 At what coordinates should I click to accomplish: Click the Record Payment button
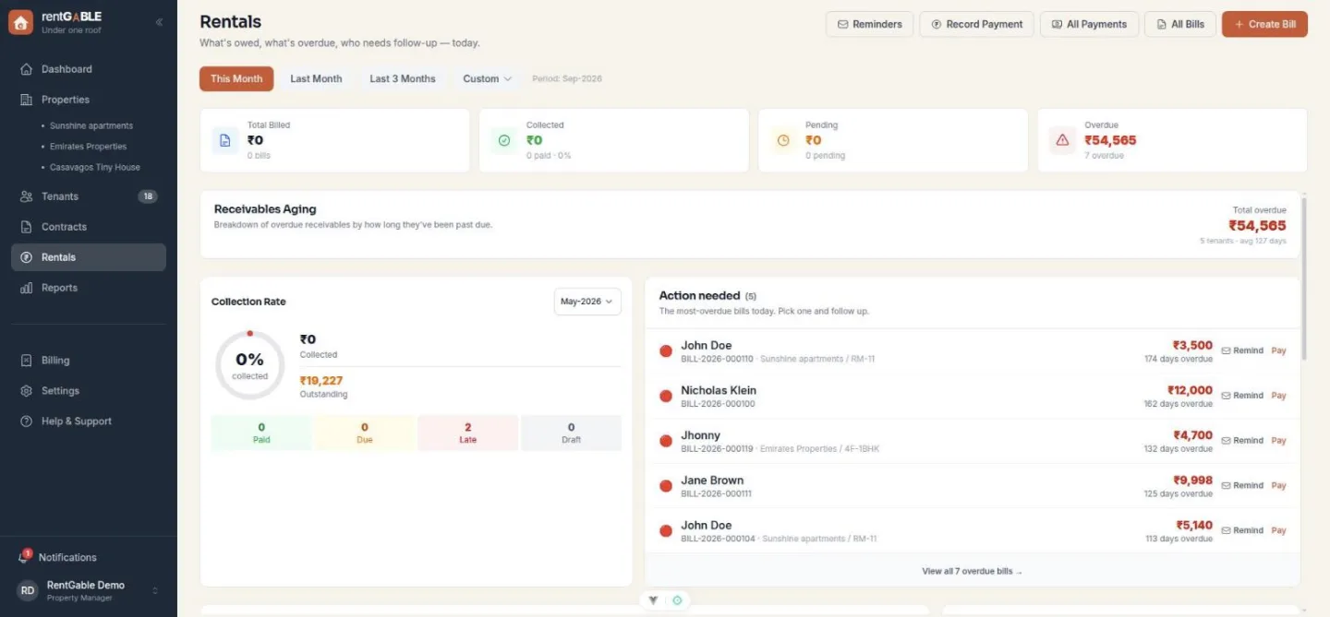(x=976, y=24)
